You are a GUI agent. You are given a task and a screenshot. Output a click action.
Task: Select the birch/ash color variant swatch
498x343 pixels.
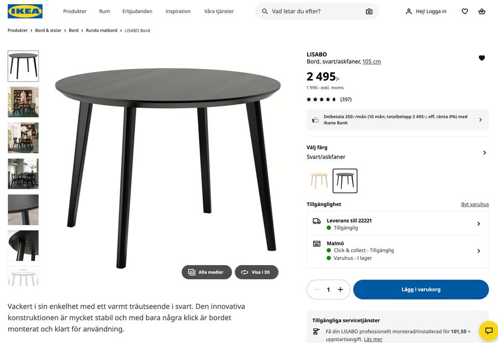click(319, 180)
